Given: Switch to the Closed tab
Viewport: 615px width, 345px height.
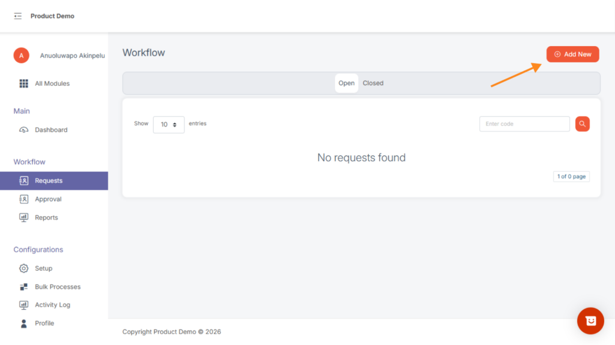Looking at the screenshot, I should pos(373,83).
